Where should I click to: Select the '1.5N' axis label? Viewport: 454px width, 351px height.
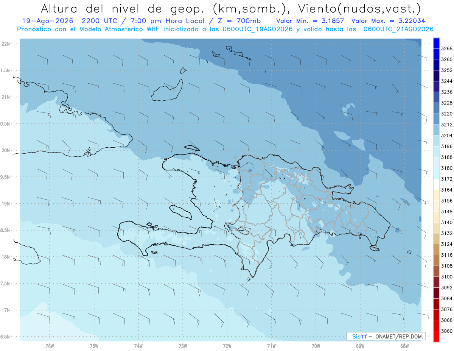coord(5,71)
